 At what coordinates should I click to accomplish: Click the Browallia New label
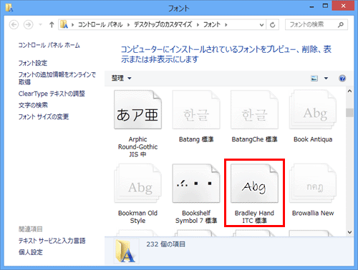tap(313, 213)
